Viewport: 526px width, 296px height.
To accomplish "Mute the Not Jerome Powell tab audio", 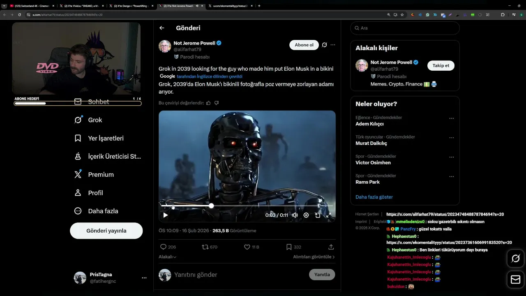I will click(197, 6).
